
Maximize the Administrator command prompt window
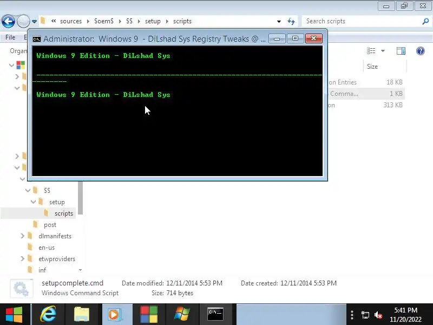click(x=295, y=38)
